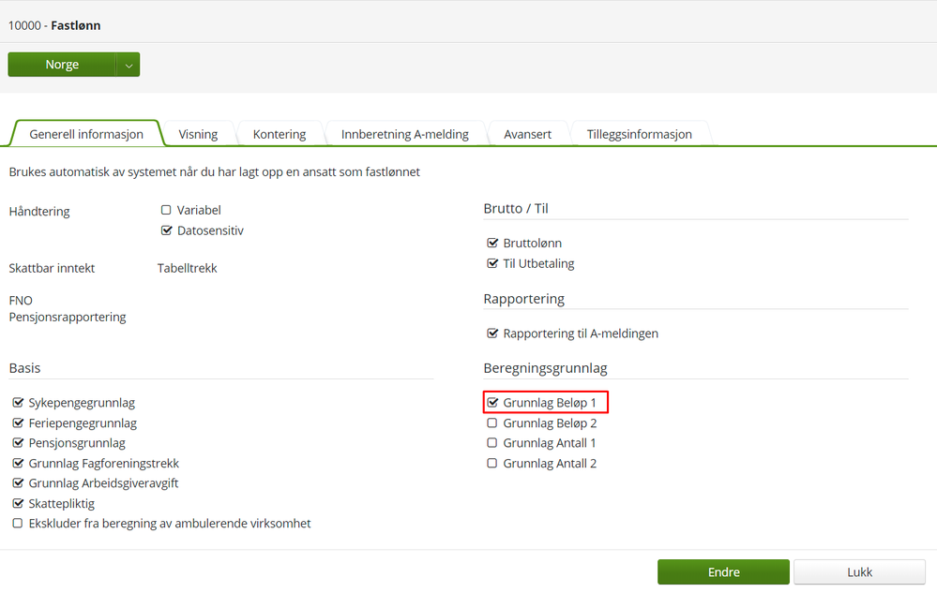Uncheck Rapportering til A-meldingen
Viewport: 937px width, 593px height.
pyautogui.click(x=492, y=334)
